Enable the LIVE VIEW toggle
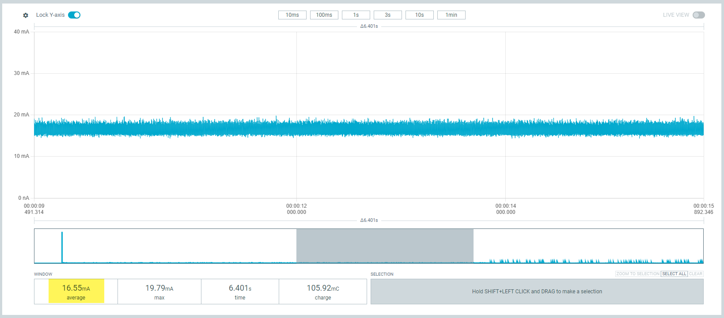 tap(698, 15)
